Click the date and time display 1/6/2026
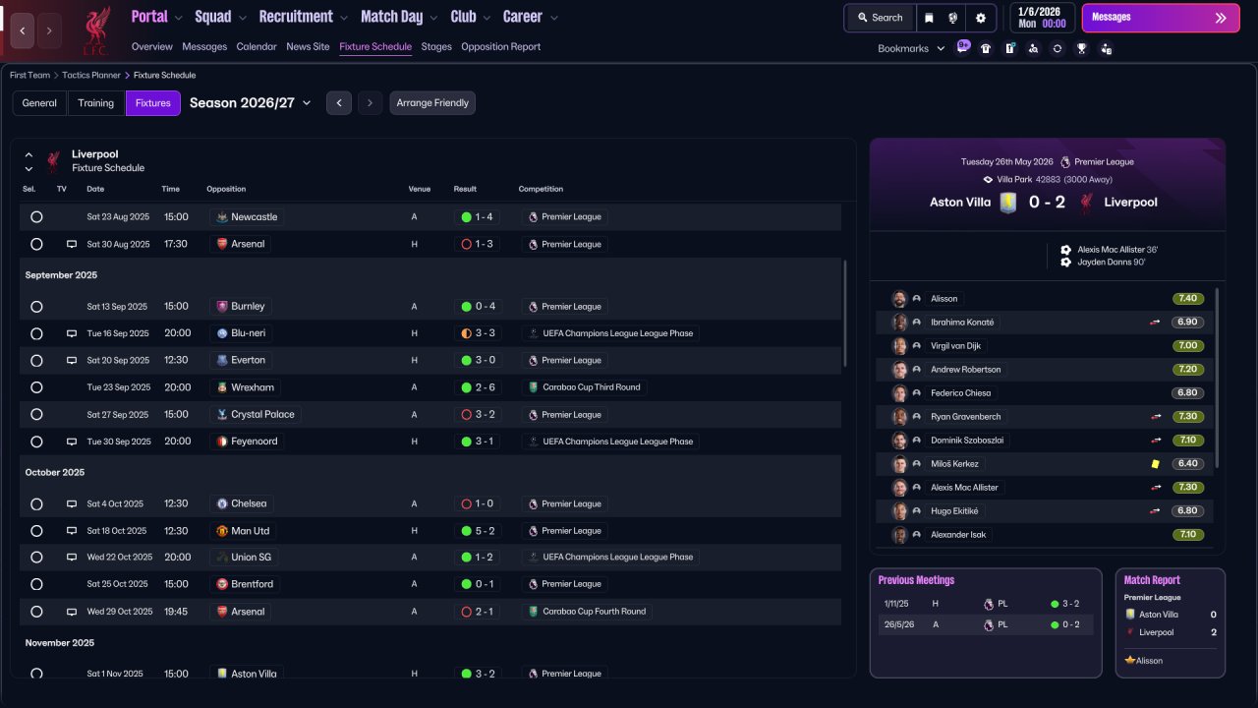 (x=1042, y=18)
